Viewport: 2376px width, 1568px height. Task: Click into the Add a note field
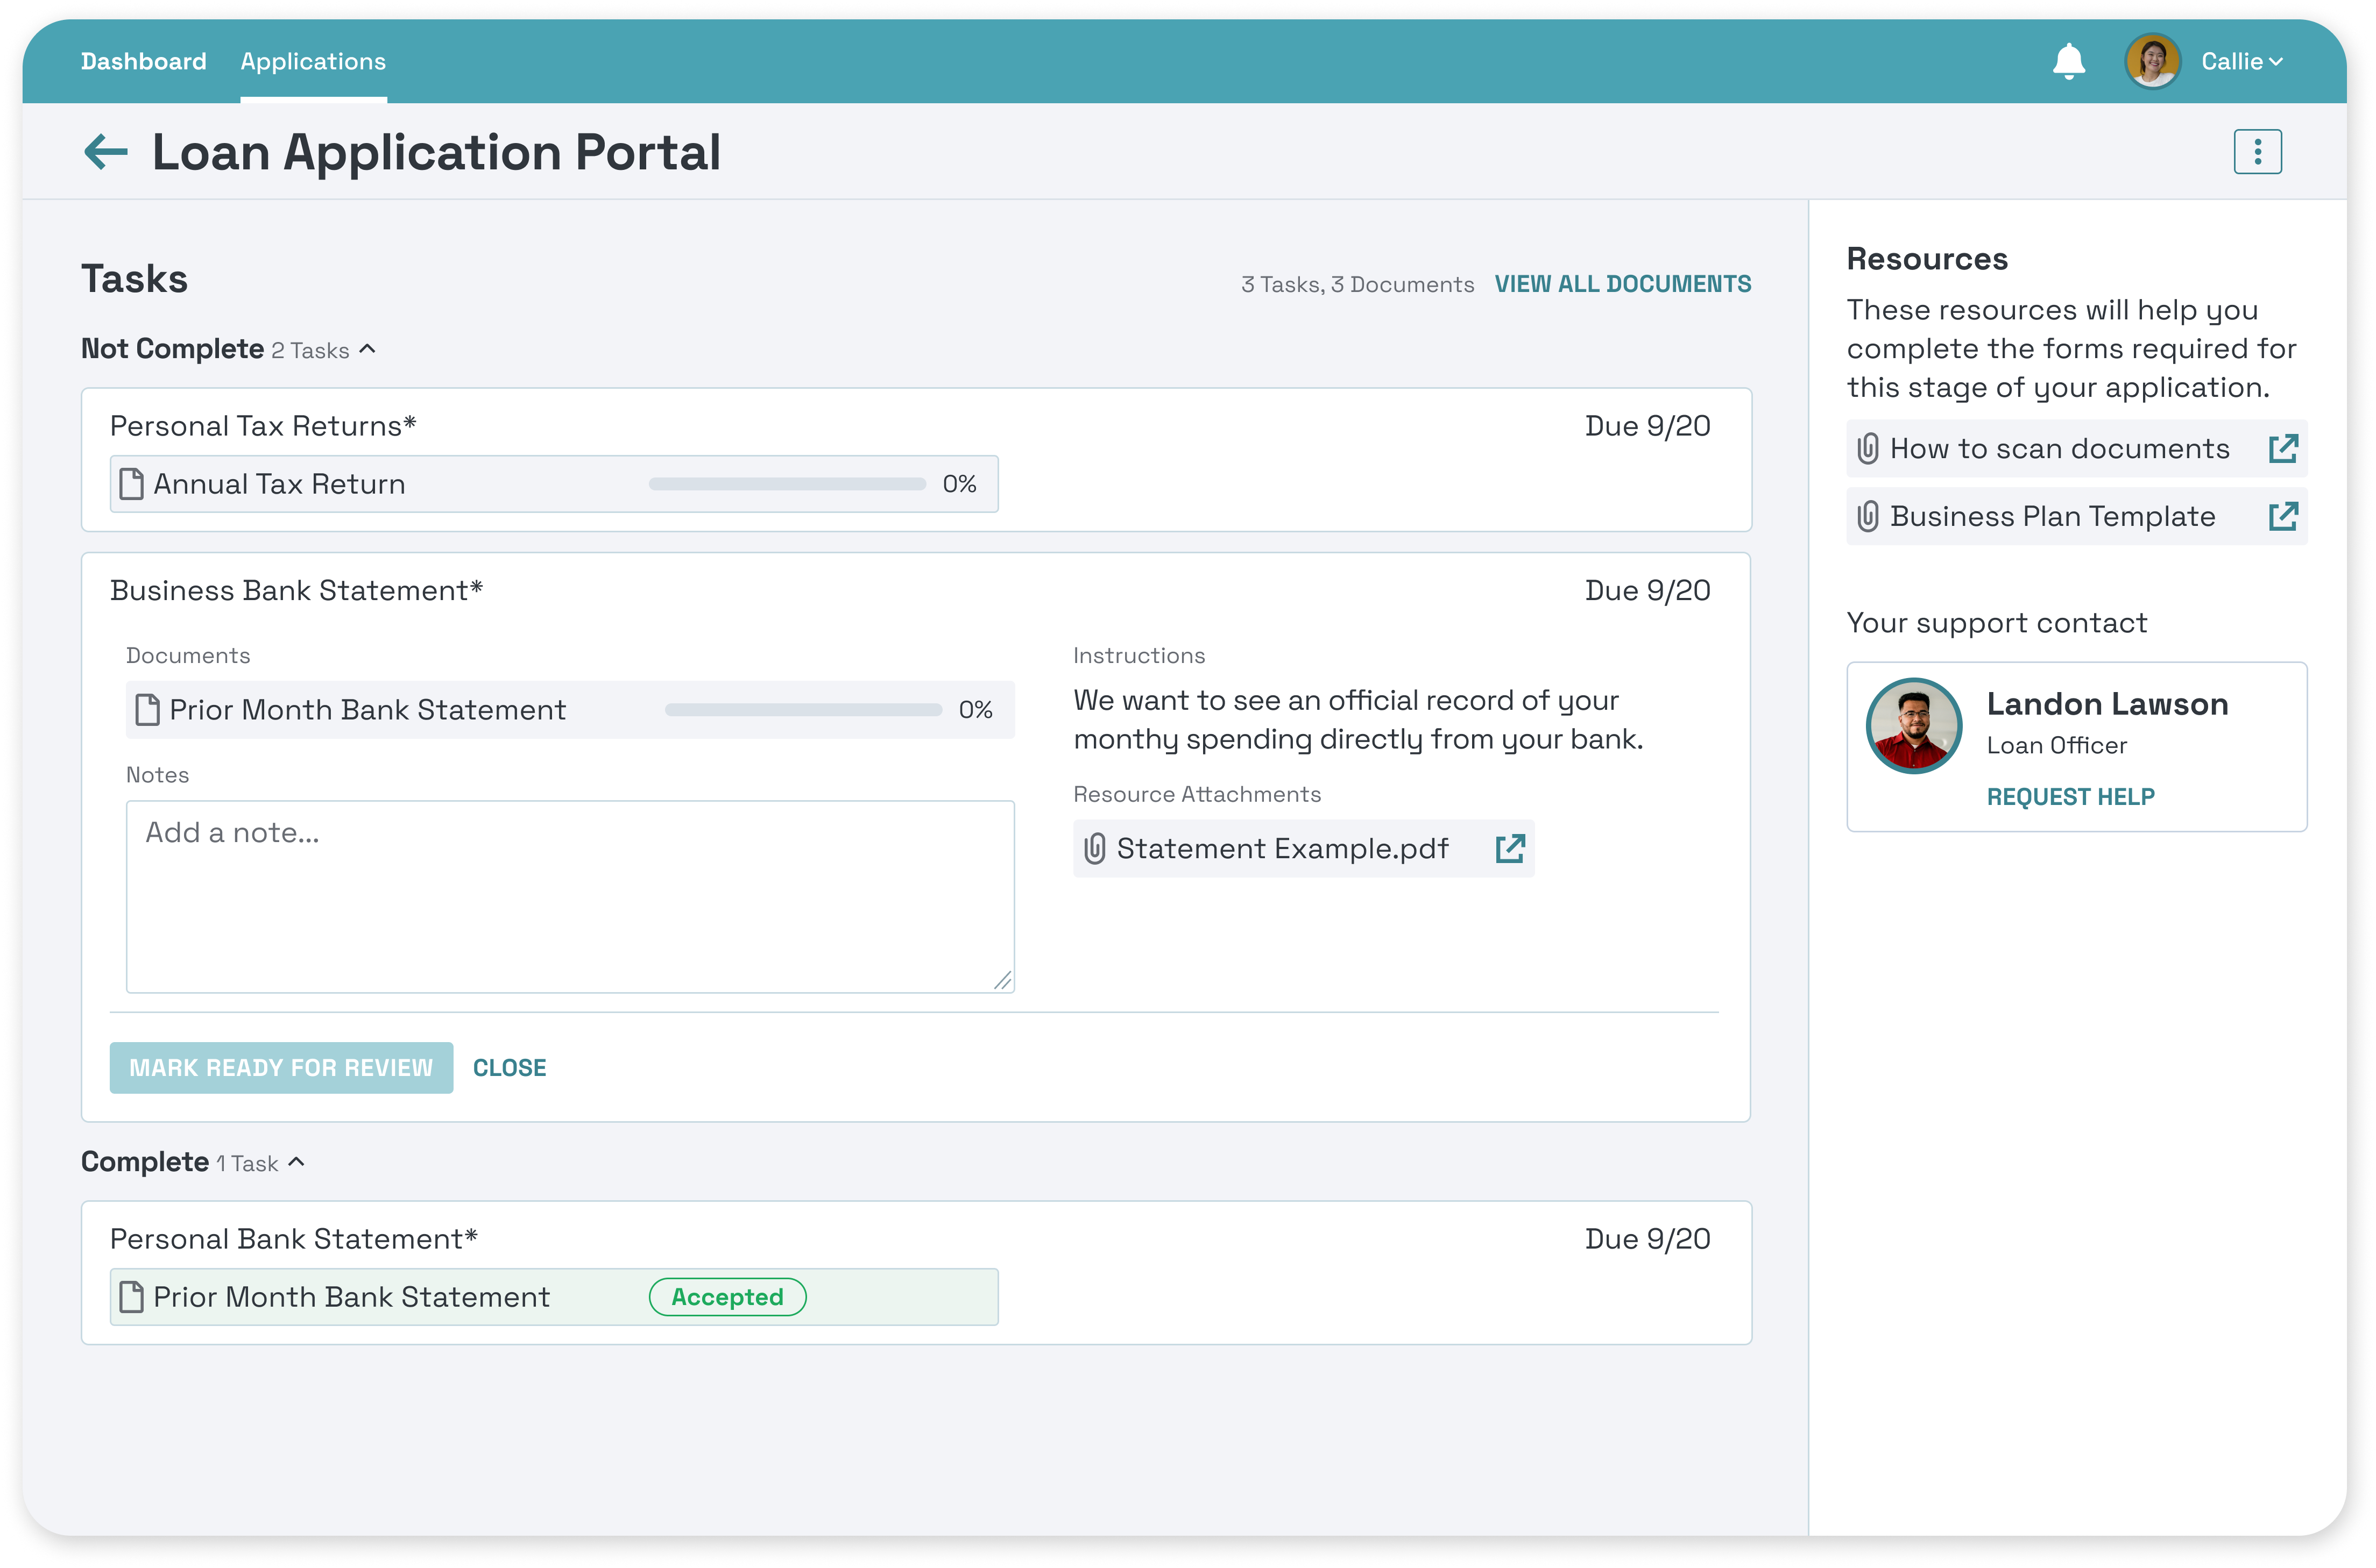(570, 896)
